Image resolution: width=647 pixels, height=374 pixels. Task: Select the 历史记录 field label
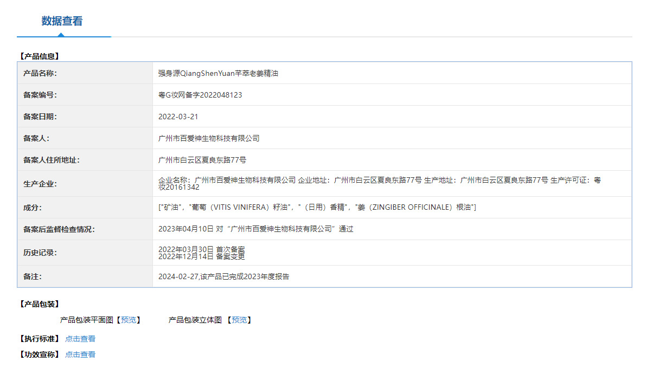point(40,253)
